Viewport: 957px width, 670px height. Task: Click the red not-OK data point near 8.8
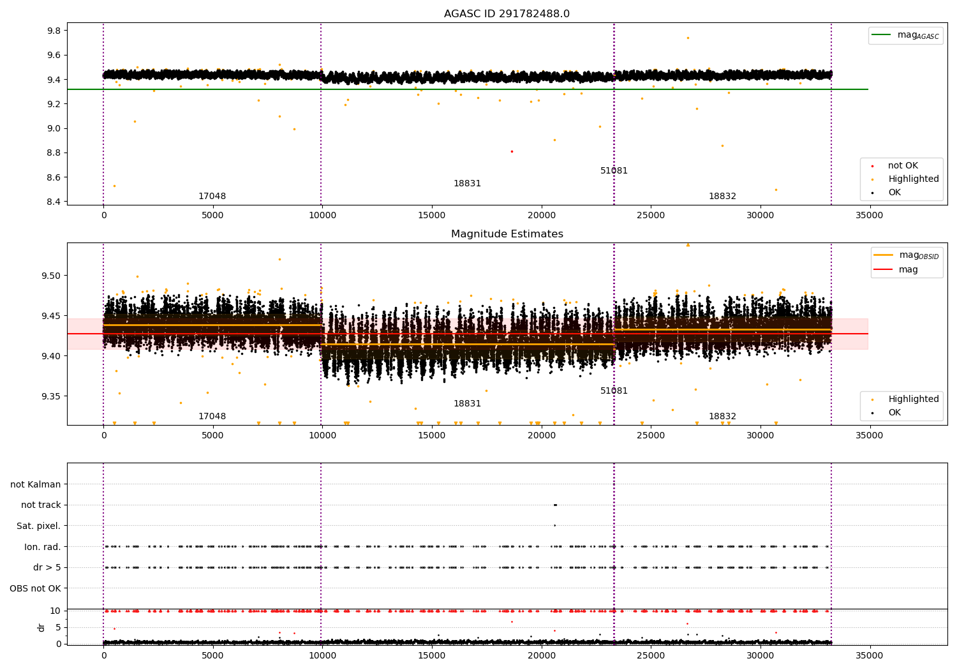[x=512, y=151]
